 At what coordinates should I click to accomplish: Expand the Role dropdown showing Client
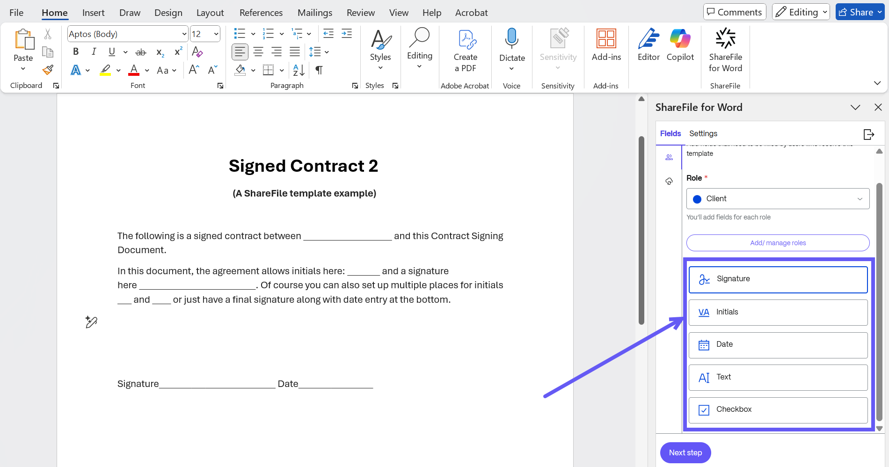(x=778, y=199)
